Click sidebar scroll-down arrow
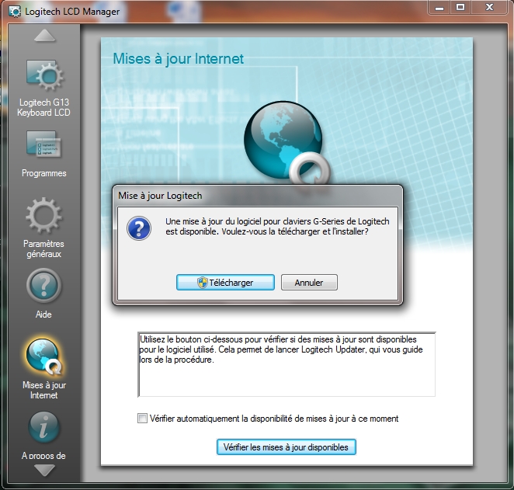The image size is (514, 490). pos(44,471)
